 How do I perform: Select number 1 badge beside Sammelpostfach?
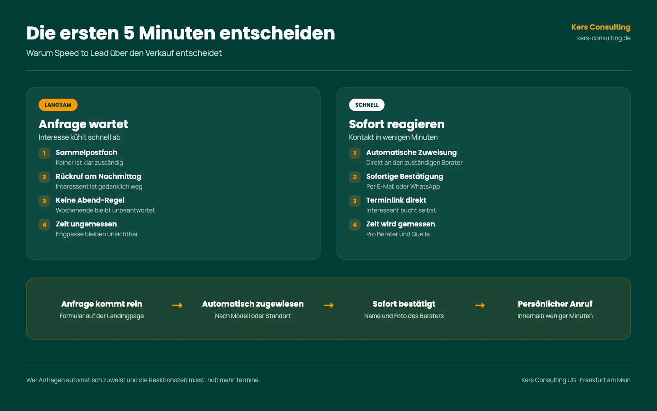tap(44, 153)
